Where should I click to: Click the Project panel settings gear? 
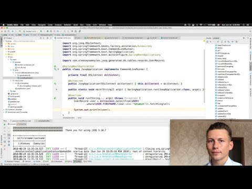click(47, 38)
